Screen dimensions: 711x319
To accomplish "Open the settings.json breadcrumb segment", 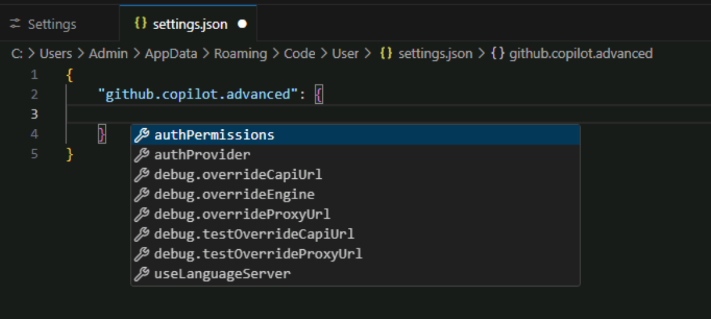I will click(435, 54).
